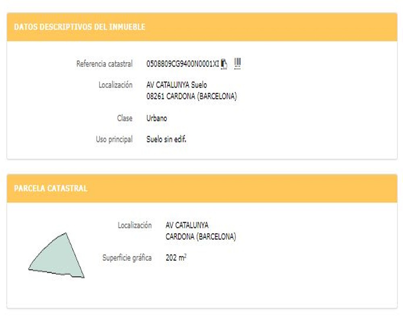Click '08261 CARDONA (BARCELONA)' postal line
The width and height of the screenshot is (403, 322).
(x=191, y=97)
